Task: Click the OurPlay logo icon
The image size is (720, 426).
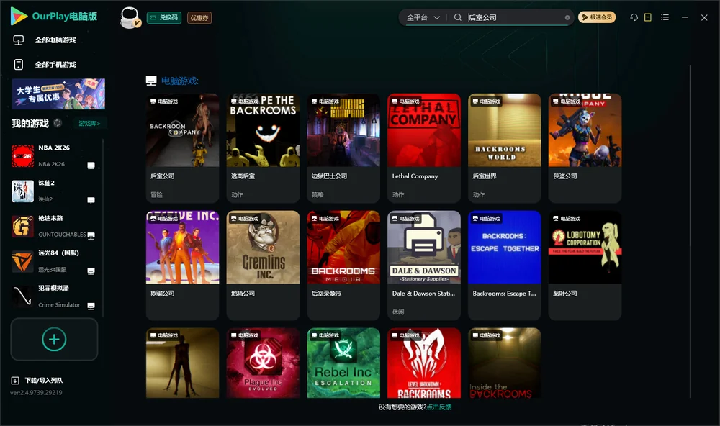Action: click(19, 16)
